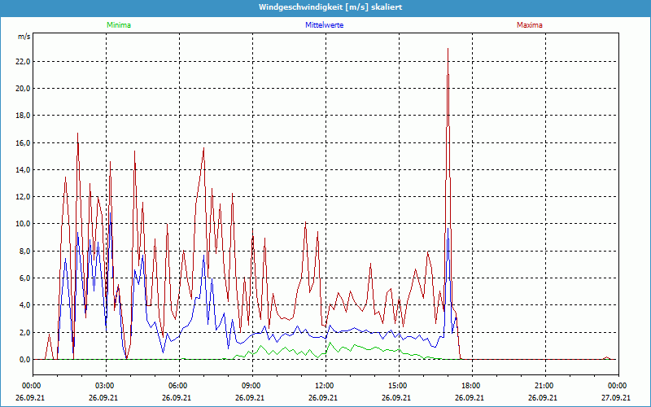
Task: Click the 21:00 time axis label
Action: pyautogui.click(x=544, y=386)
